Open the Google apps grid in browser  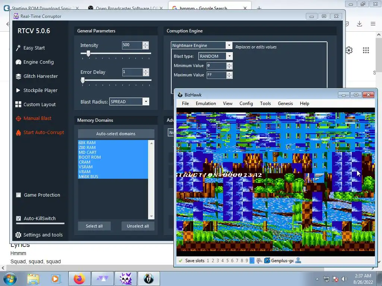click(366, 50)
